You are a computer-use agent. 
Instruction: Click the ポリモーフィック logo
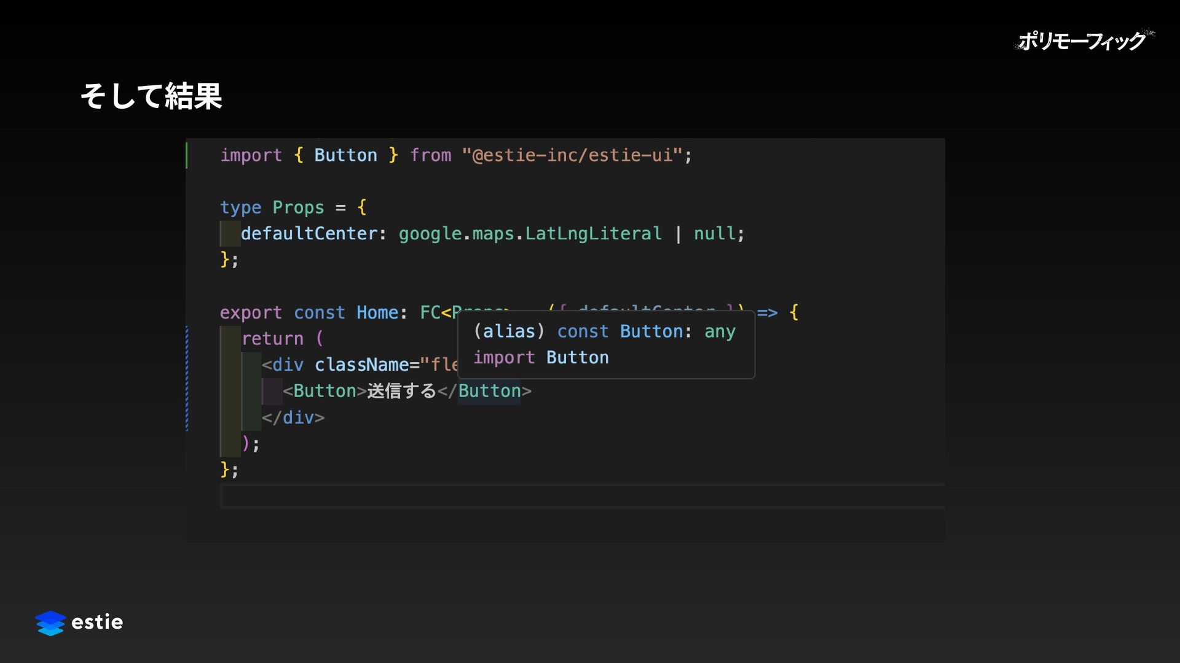(1083, 41)
